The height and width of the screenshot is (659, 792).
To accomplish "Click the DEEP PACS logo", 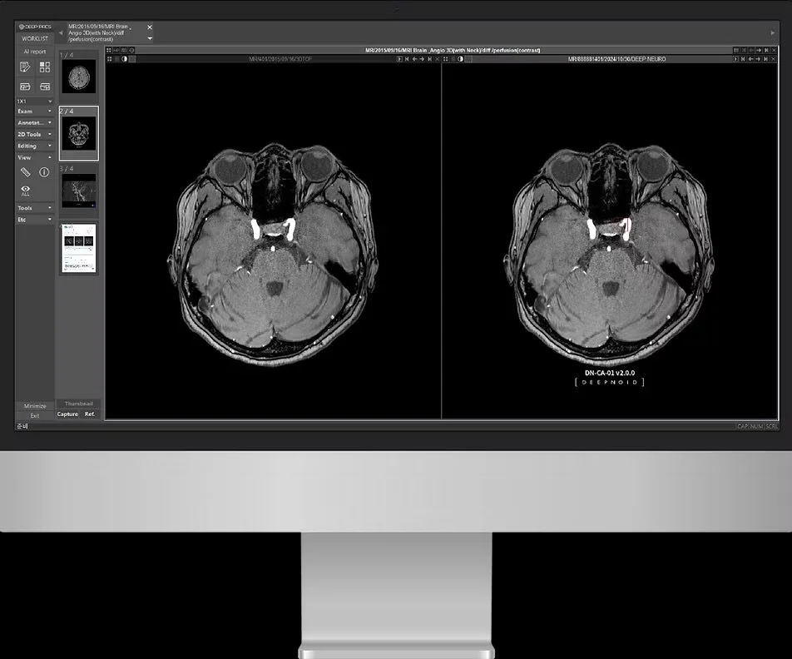I will [35, 27].
